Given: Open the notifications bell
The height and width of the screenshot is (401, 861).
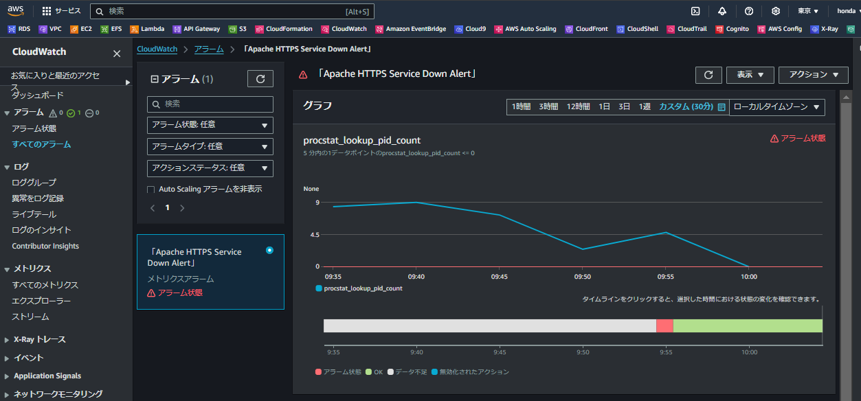Looking at the screenshot, I should tap(723, 11).
